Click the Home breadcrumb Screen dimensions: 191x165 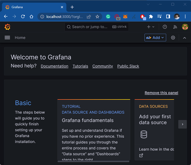(x=20, y=38)
